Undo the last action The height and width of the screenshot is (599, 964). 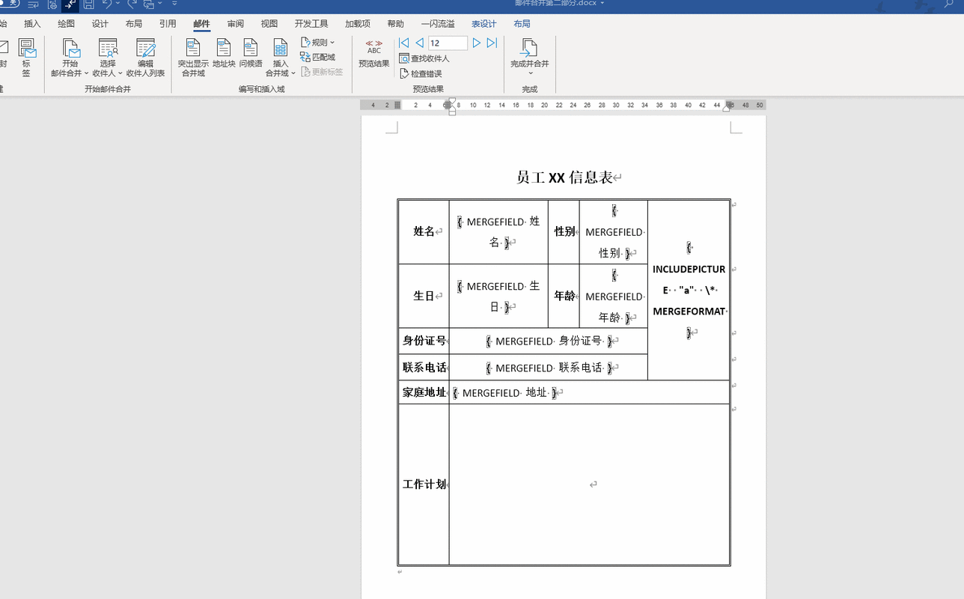107,5
